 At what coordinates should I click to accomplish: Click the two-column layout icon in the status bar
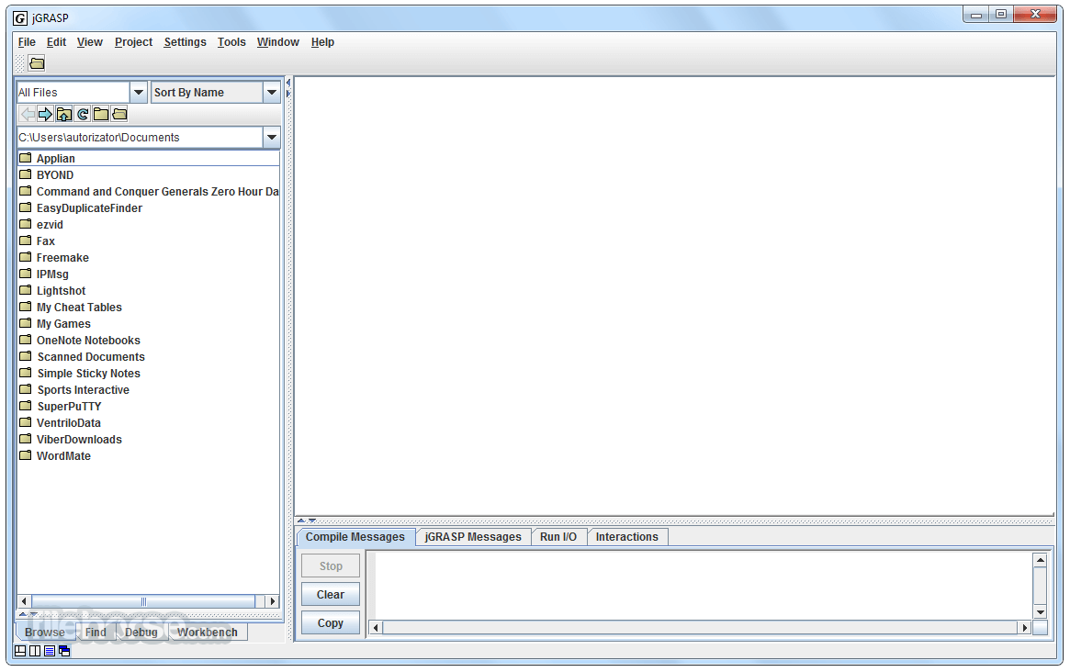tap(35, 651)
